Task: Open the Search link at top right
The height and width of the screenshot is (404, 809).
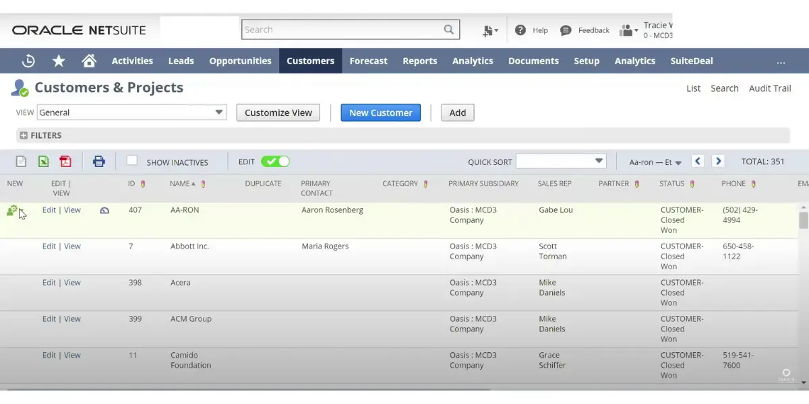Action: [x=725, y=88]
